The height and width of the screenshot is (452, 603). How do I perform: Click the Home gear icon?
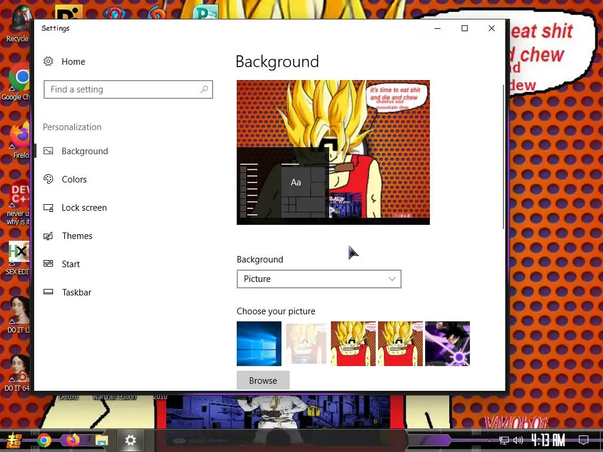click(48, 61)
